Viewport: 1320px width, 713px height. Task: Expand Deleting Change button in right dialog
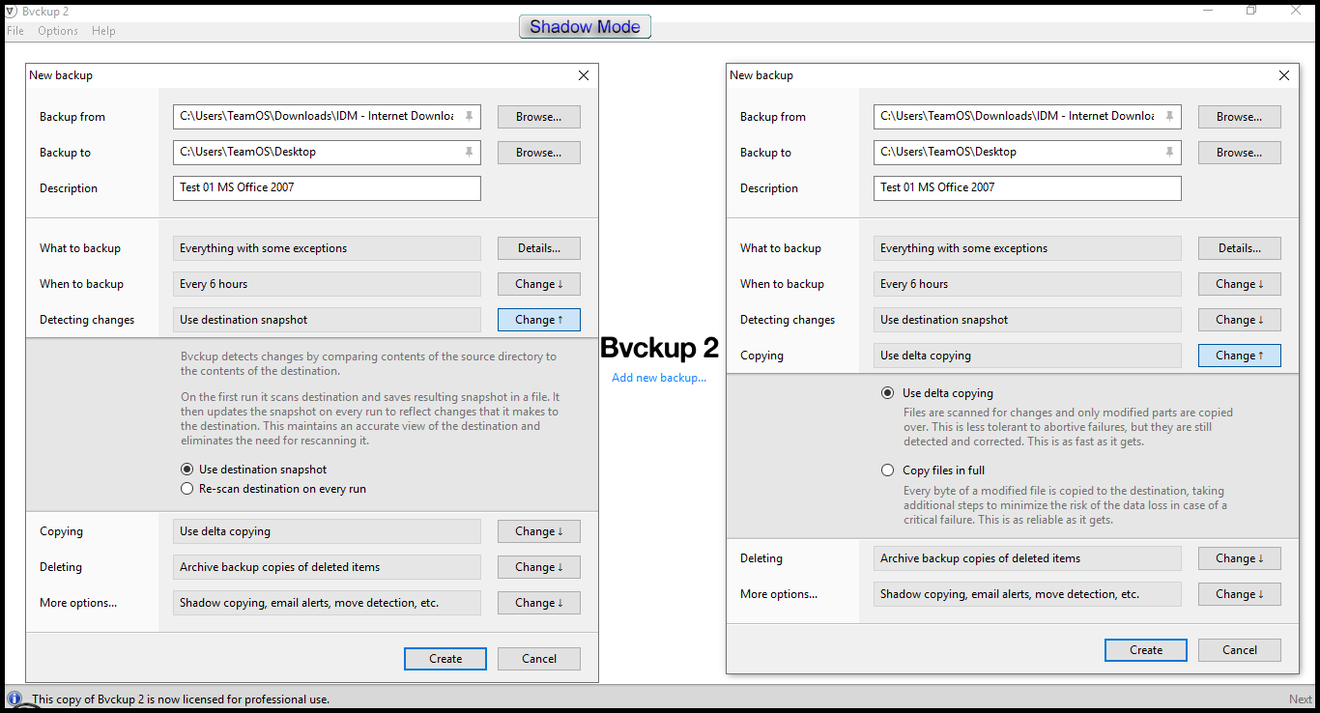[1240, 558]
